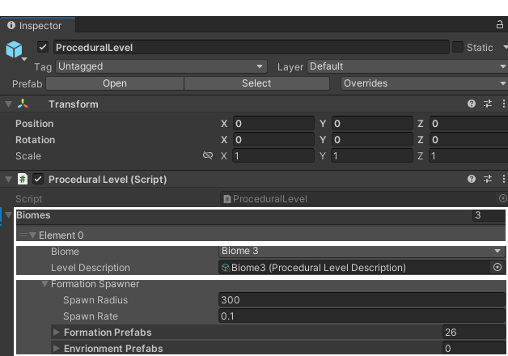Toggle the ProceduralLevel active checkbox

[x=44, y=48]
